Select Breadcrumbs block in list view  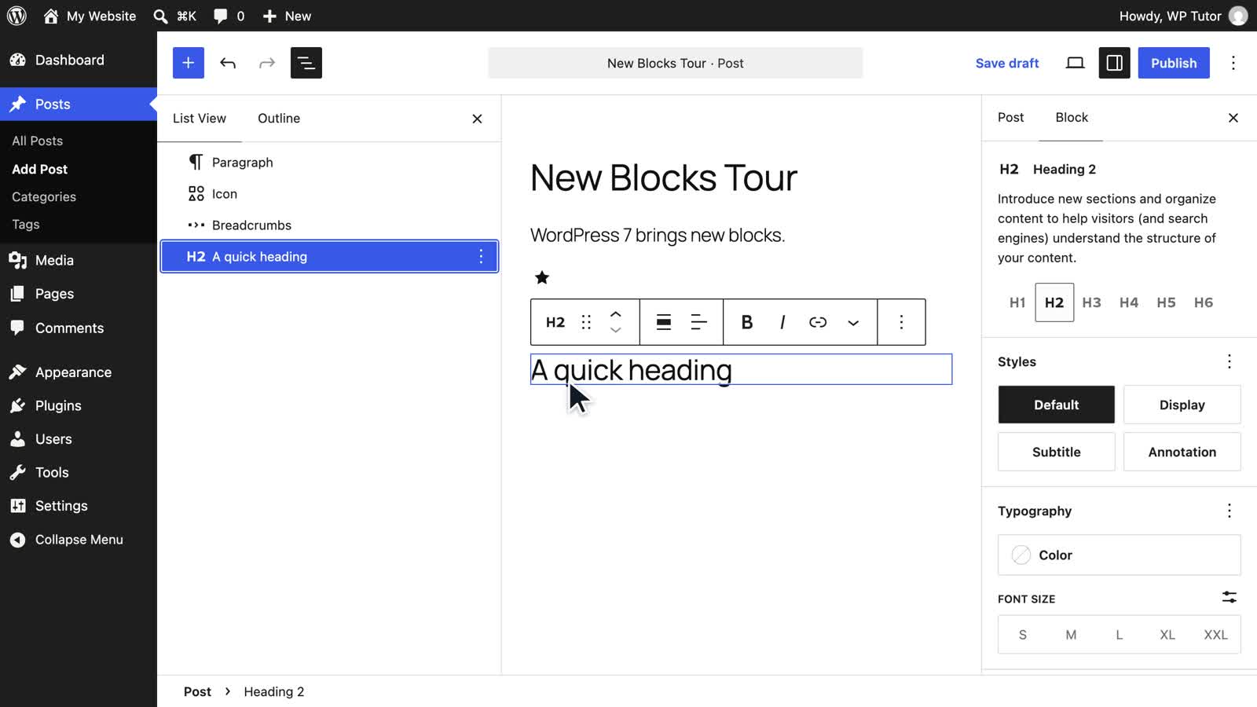point(329,225)
